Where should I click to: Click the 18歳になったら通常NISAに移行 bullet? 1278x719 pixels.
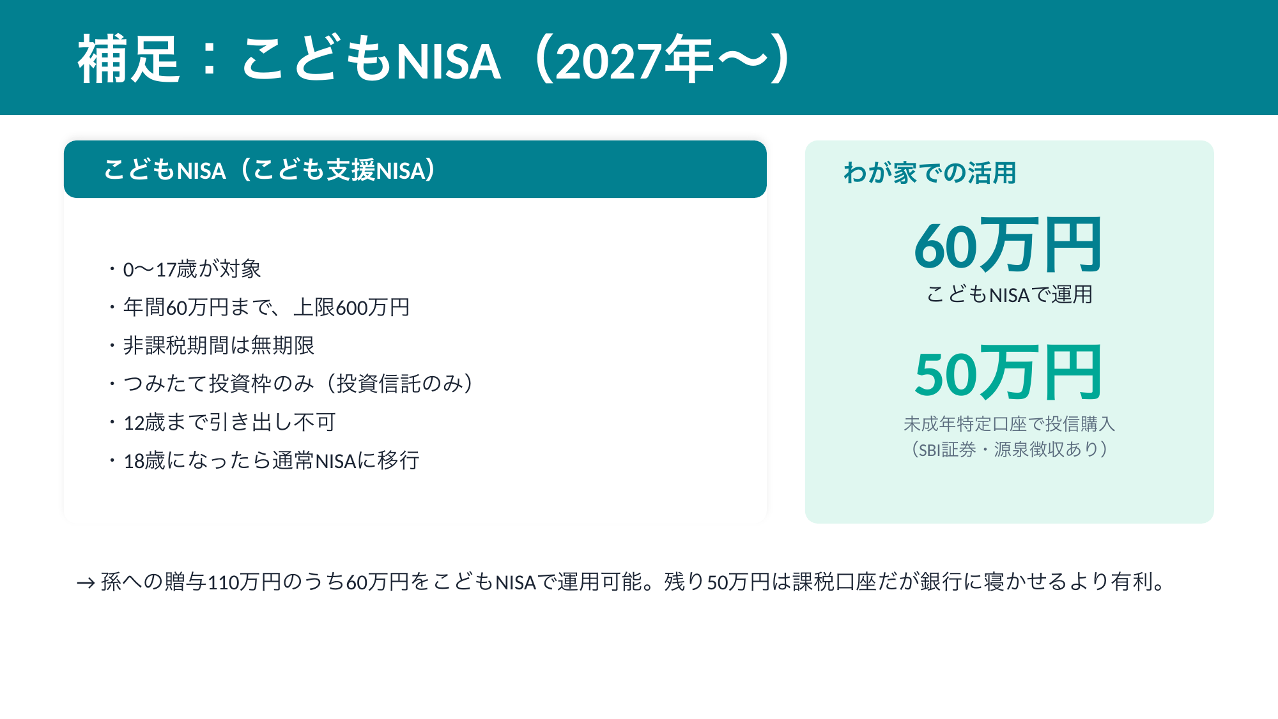pyautogui.click(x=271, y=460)
